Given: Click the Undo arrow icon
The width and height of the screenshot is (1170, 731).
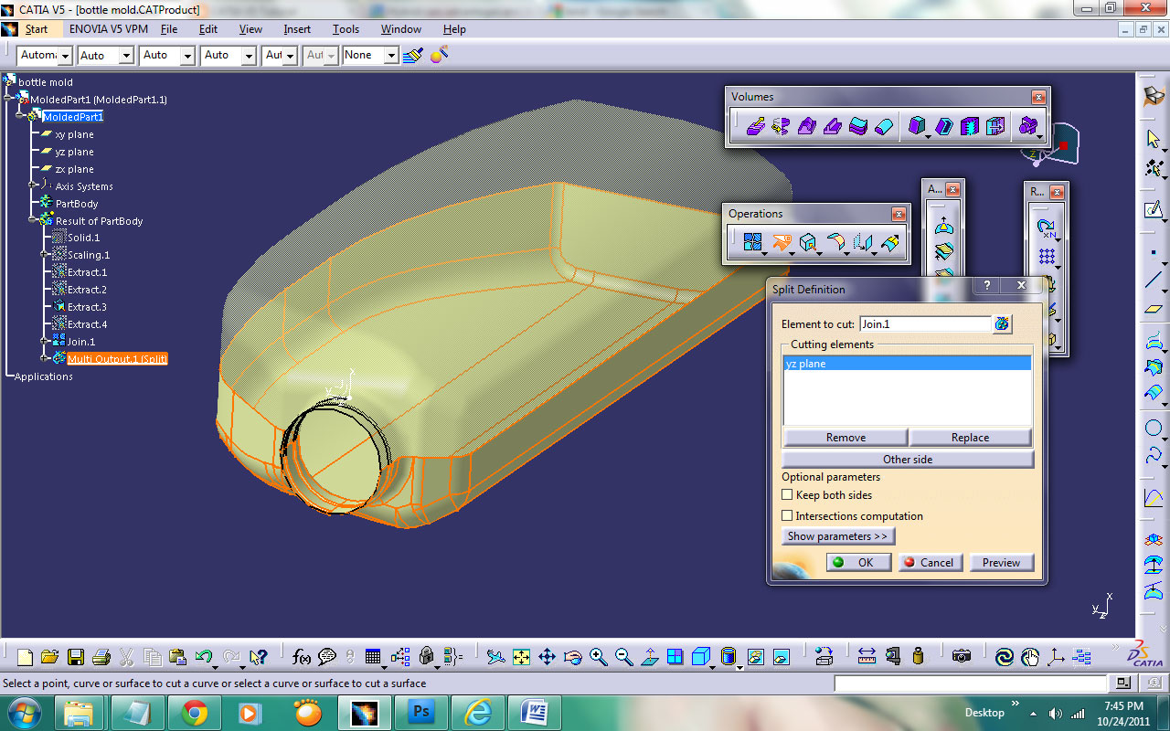Looking at the screenshot, I should pyautogui.click(x=204, y=656).
